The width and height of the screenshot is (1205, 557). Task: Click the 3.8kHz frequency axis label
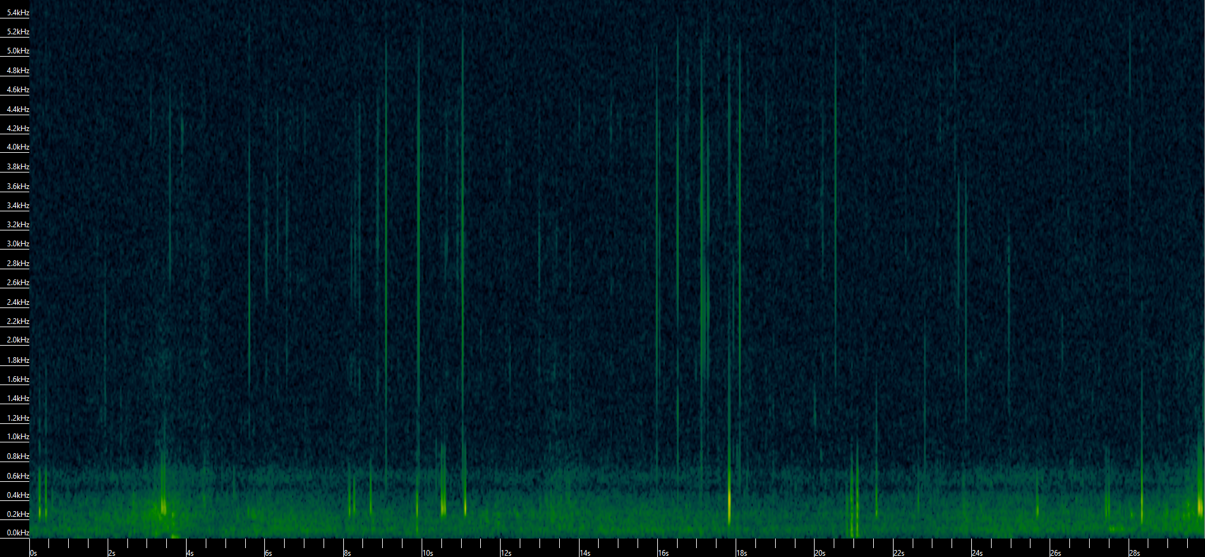[x=18, y=167]
